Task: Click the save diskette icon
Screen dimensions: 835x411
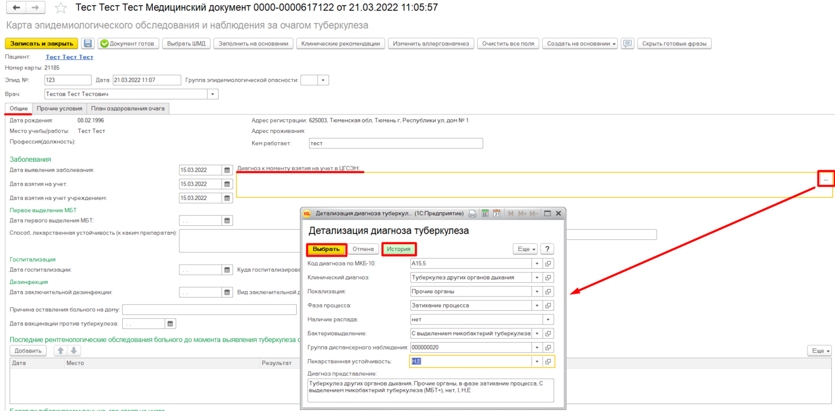Action: click(x=88, y=43)
